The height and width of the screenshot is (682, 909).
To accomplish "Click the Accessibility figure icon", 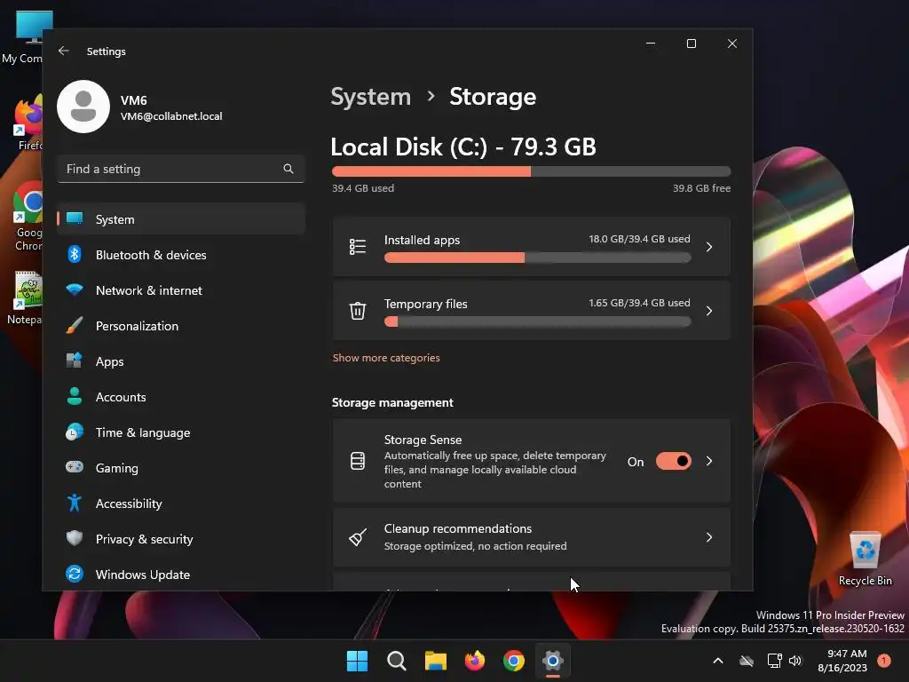I will [75, 503].
